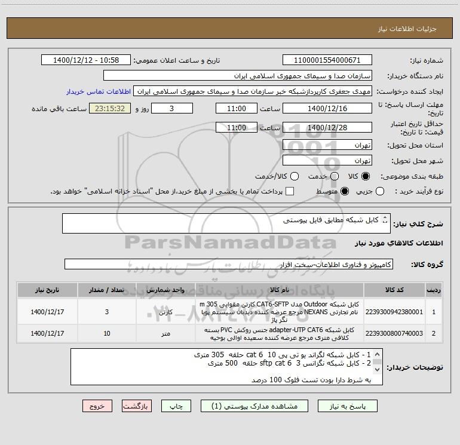Click the buyer organization name field
460x445 pixels.
[238, 76]
